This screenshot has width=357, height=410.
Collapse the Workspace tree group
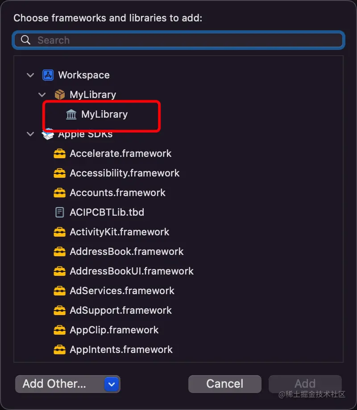click(x=30, y=75)
